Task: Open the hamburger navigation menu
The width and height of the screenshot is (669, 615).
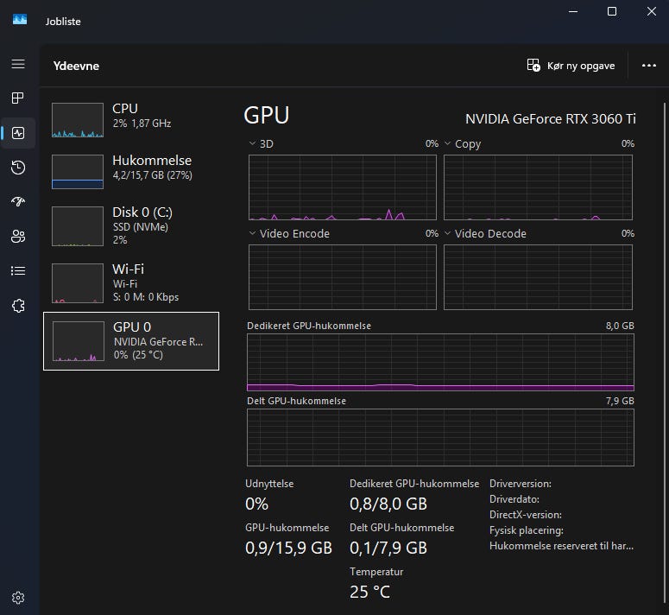Action: [x=18, y=64]
